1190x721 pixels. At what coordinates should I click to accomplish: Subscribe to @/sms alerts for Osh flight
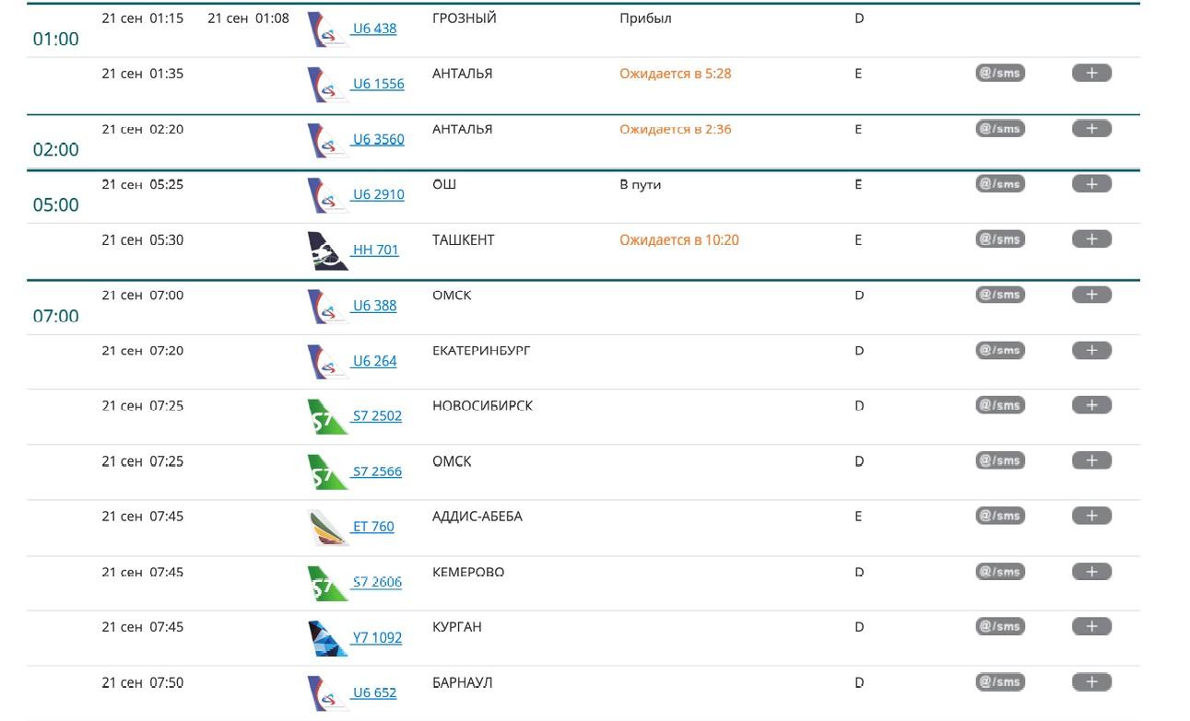coord(1000,184)
